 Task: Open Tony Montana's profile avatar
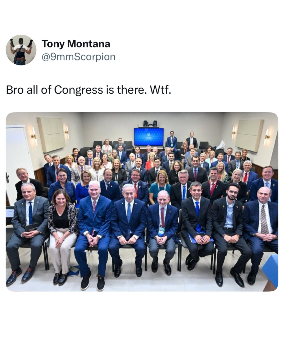point(21,50)
